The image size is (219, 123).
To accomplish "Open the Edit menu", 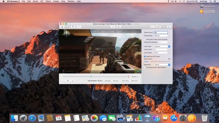I will point(29,1).
